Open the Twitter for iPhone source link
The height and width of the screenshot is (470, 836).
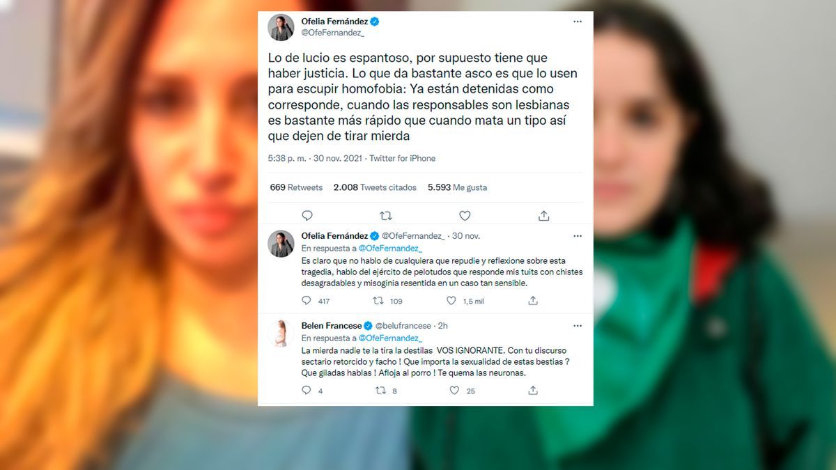pyautogui.click(x=402, y=158)
